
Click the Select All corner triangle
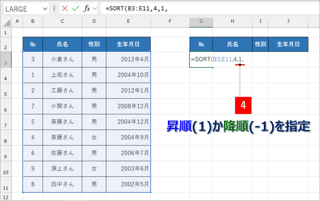click(x=7, y=23)
